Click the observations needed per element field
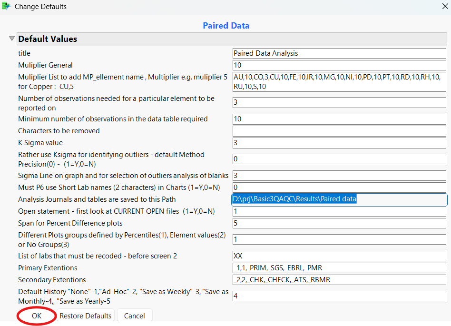 (x=339, y=102)
